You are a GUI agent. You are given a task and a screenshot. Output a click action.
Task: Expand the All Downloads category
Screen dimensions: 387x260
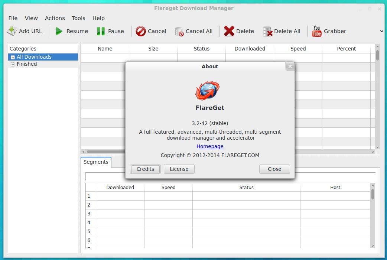(13, 57)
